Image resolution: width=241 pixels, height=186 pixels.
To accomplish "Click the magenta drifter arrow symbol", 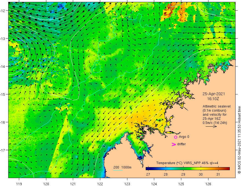I will 174,144.
